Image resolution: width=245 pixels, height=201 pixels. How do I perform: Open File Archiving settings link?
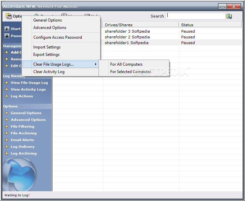click(24, 133)
